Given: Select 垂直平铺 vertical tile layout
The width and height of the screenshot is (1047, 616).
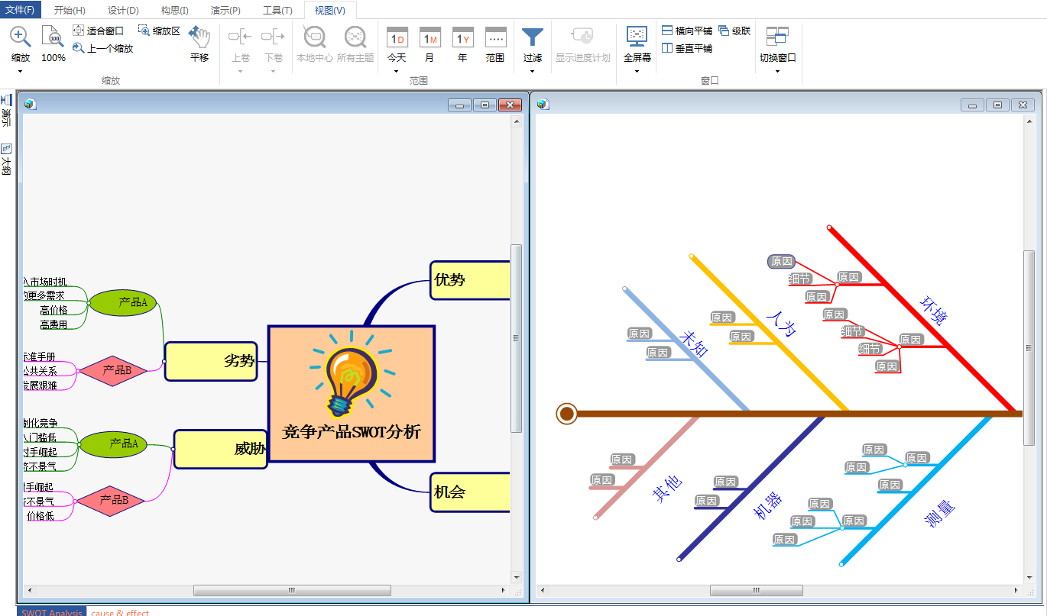Looking at the screenshot, I should point(667,48).
